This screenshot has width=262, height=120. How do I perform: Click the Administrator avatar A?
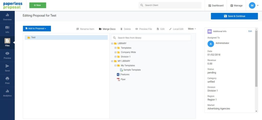[x=211, y=44]
